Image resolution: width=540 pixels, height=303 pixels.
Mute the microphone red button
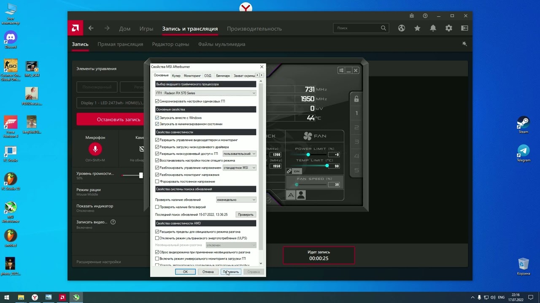pos(95,149)
